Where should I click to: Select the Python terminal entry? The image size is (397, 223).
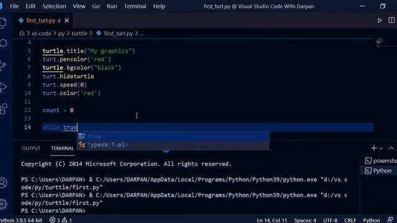click(379, 171)
